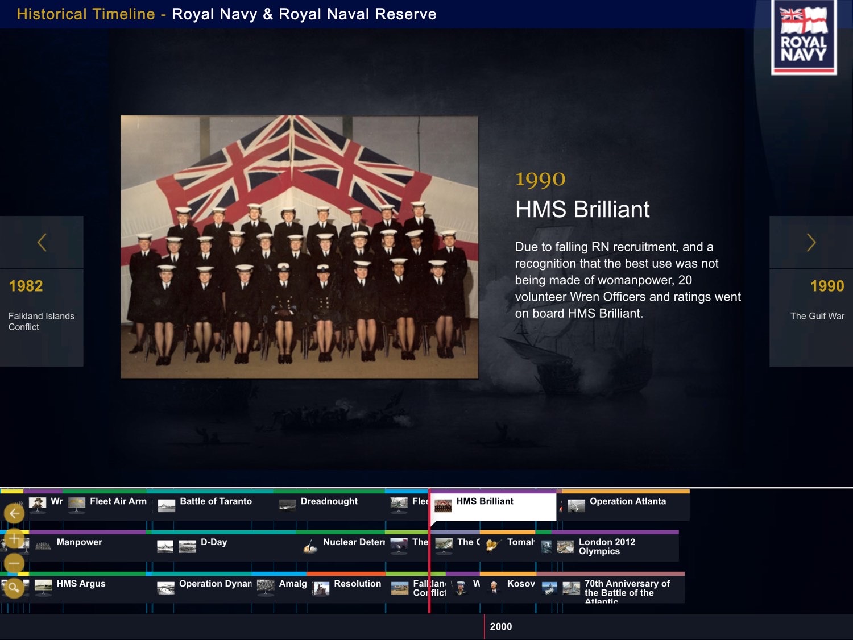Select the Battle of Taranto timeline entry

(x=216, y=502)
